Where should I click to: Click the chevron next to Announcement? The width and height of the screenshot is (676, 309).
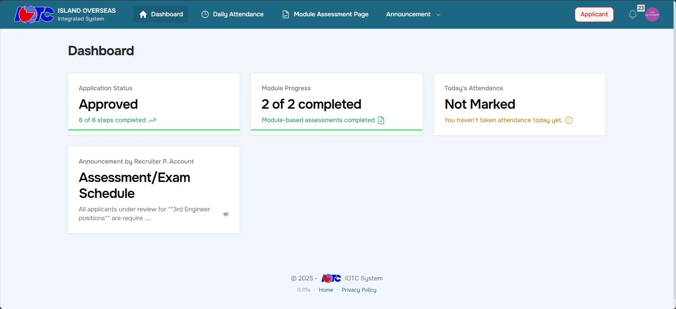click(x=438, y=15)
